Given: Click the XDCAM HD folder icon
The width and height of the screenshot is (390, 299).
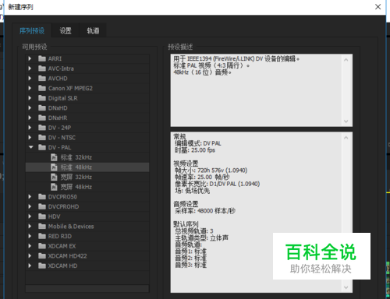Looking at the screenshot, I should (42, 266).
